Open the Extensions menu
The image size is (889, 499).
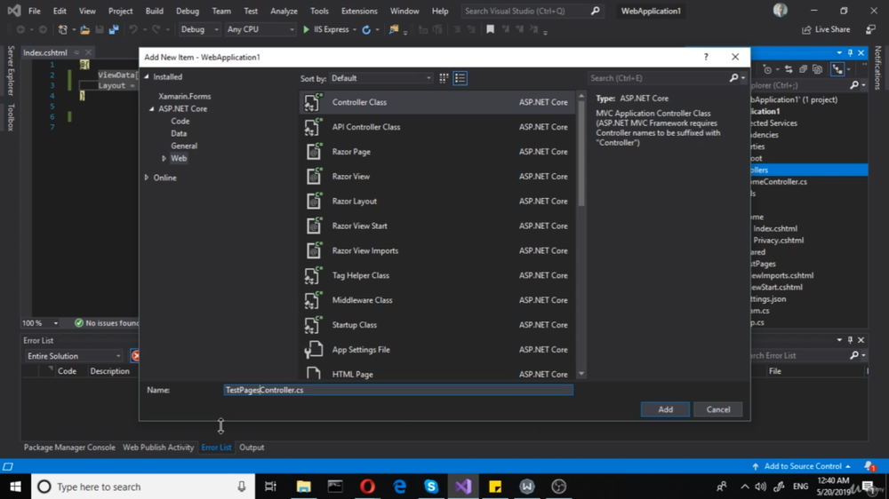[359, 11]
